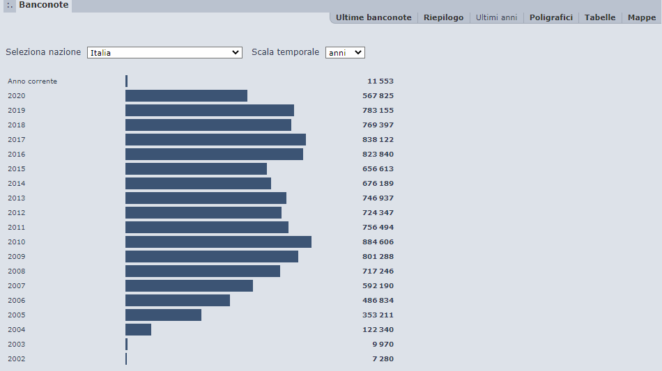Click the 884 606 value
The width and height of the screenshot is (662, 371).
pyautogui.click(x=378, y=242)
